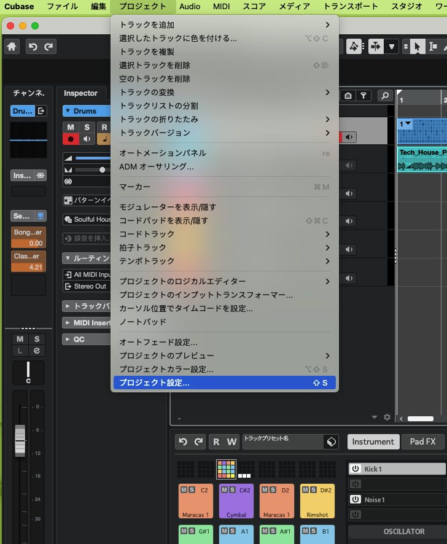This screenshot has height=544, width=447.
Task: Collapse the Drums section in the Inspector
Action: 68,111
